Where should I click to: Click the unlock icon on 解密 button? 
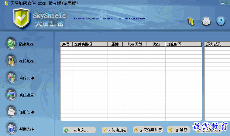[170, 130]
